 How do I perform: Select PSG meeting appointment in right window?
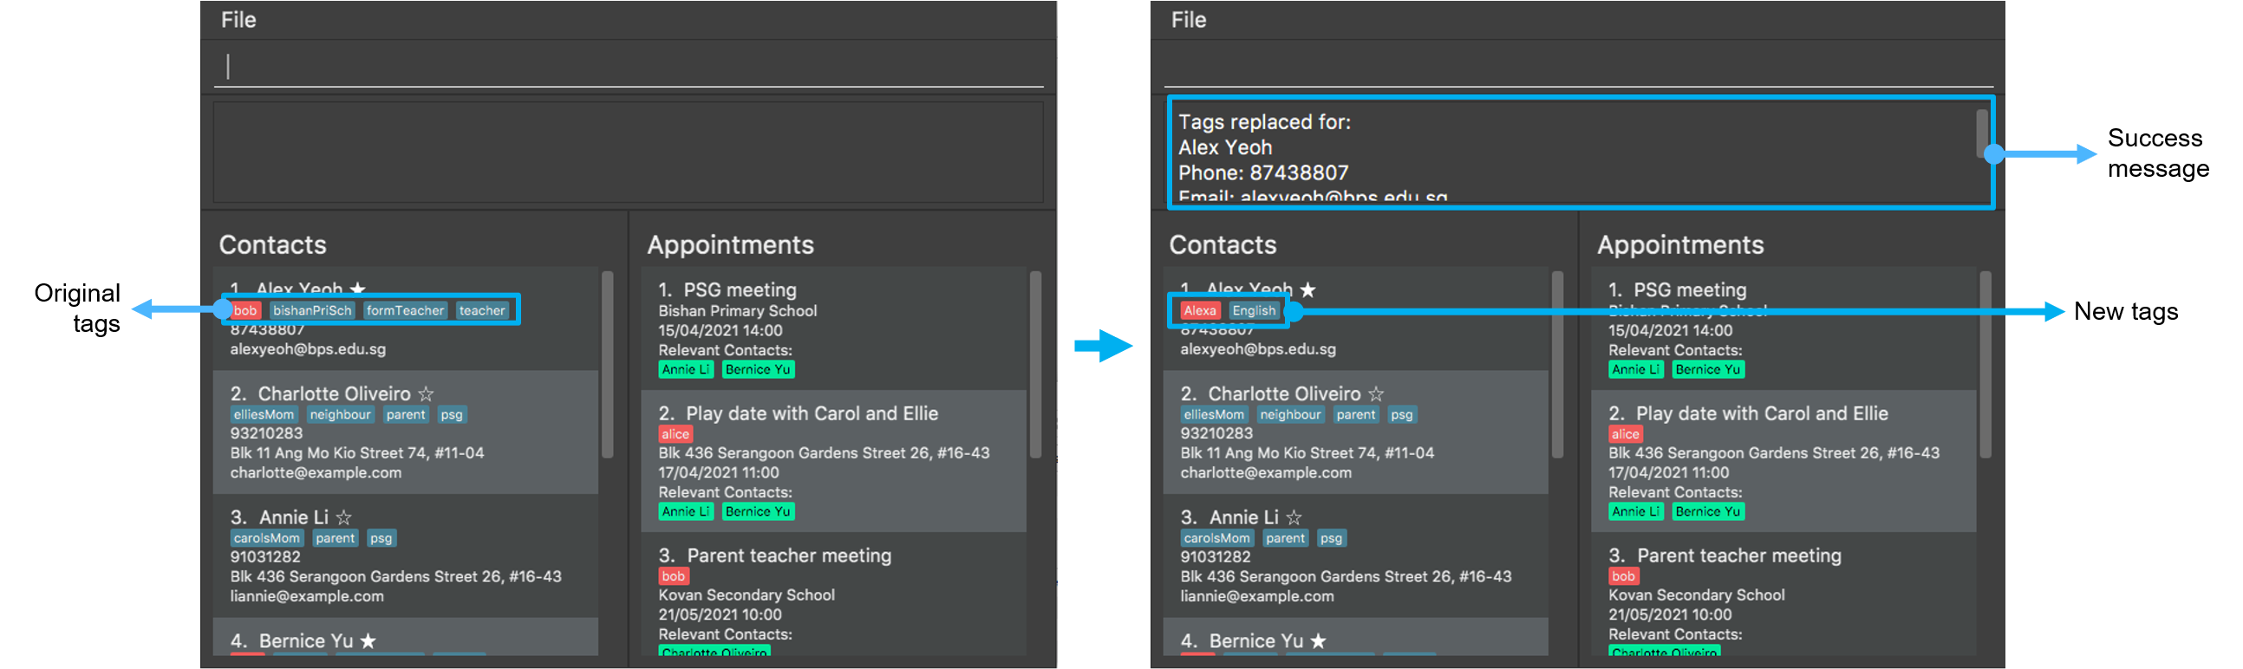point(1783,328)
